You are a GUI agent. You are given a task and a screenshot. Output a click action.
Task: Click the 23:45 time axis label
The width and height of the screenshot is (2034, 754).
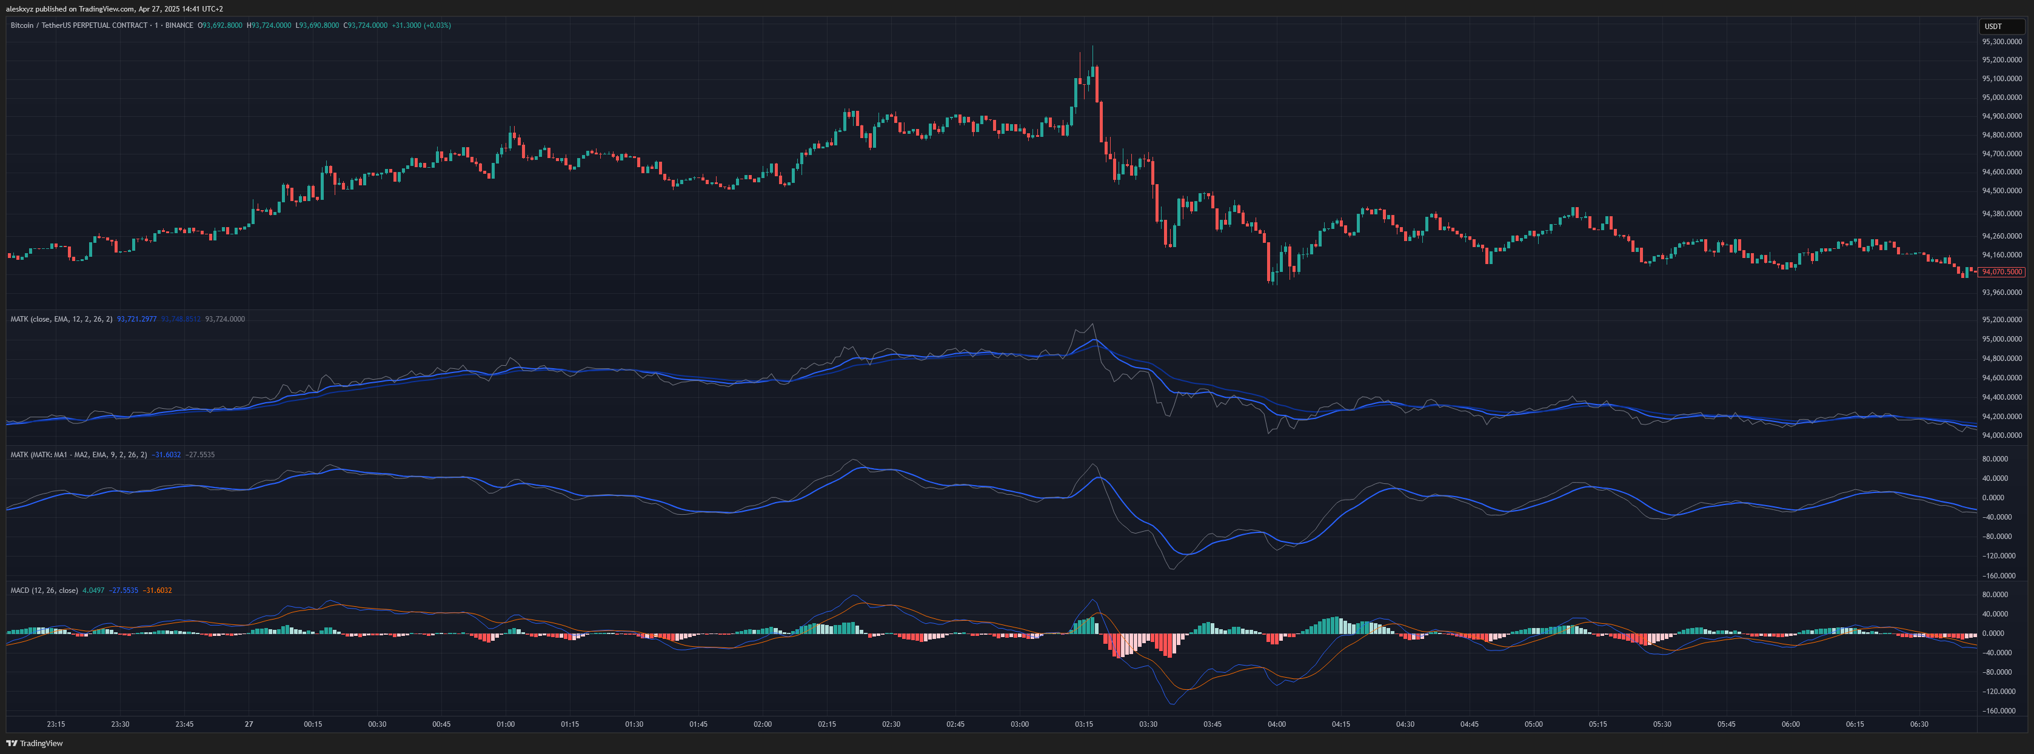184,724
